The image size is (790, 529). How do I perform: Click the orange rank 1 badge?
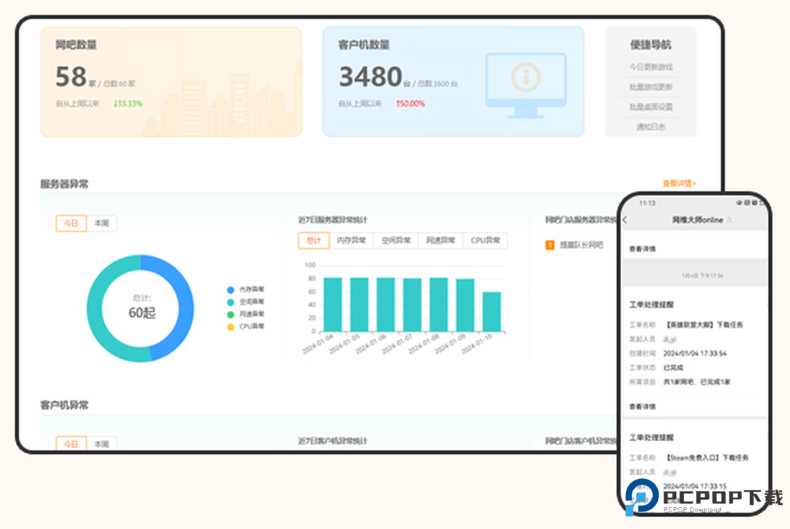point(550,245)
